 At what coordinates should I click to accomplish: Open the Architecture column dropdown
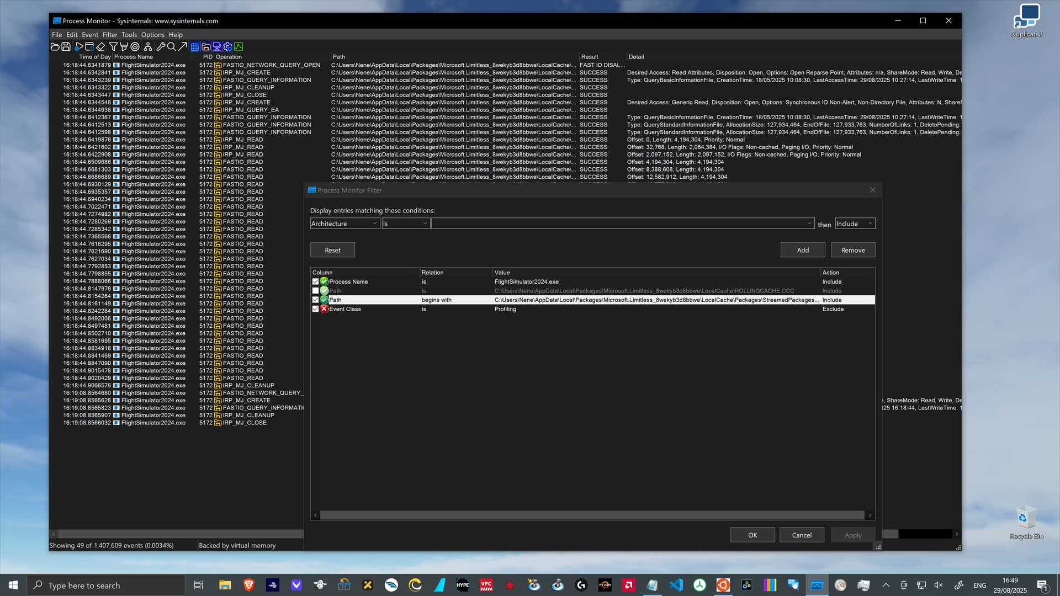[x=344, y=223]
